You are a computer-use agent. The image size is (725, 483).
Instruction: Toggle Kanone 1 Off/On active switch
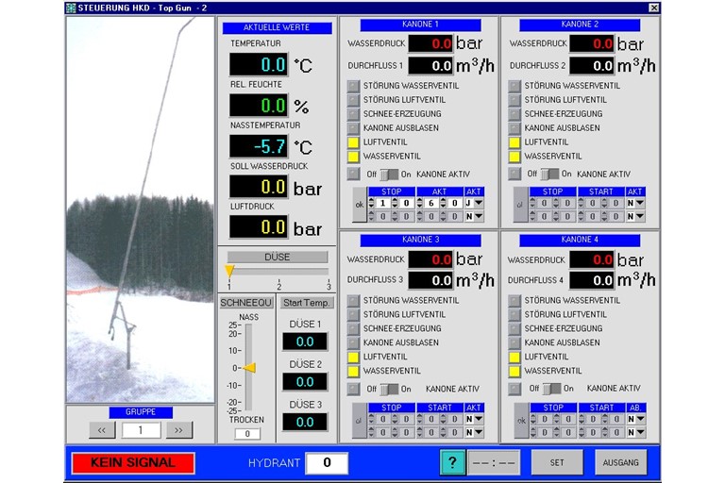click(x=390, y=174)
